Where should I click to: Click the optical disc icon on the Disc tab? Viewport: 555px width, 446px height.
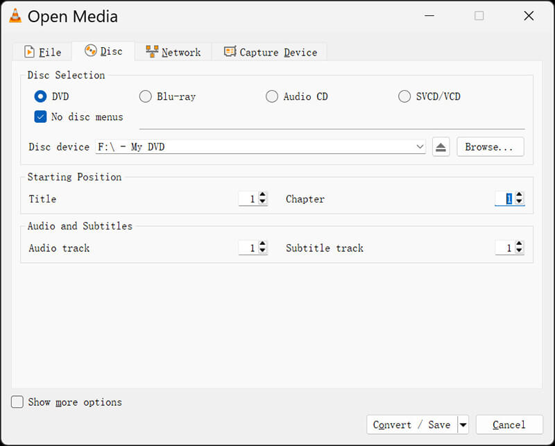[x=91, y=51]
